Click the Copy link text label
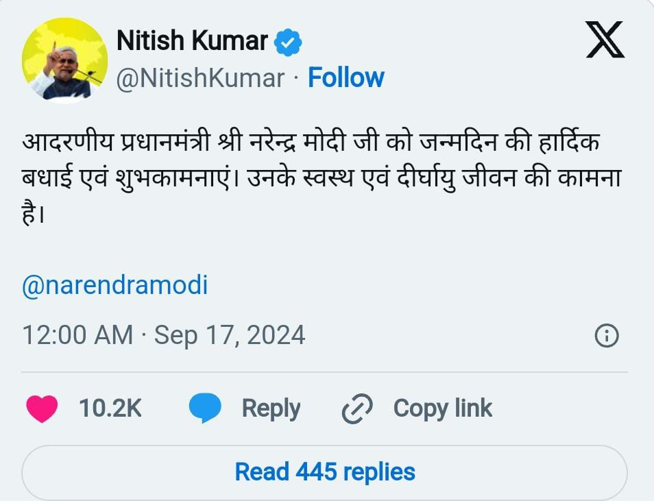The image size is (654, 501). coord(441,408)
